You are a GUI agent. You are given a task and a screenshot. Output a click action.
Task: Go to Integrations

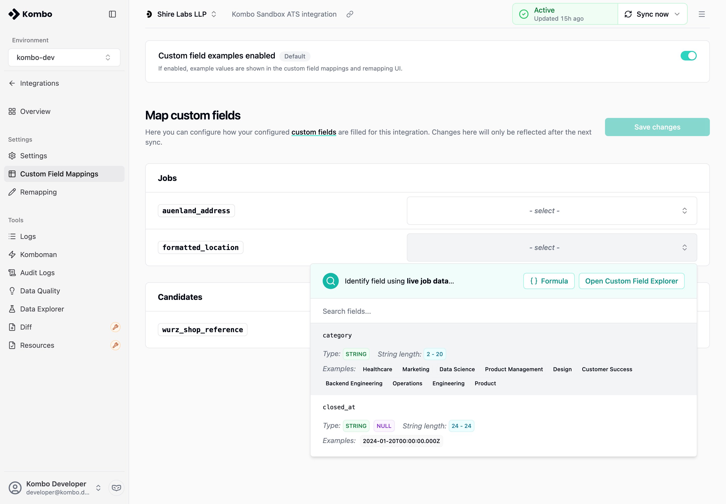click(40, 83)
